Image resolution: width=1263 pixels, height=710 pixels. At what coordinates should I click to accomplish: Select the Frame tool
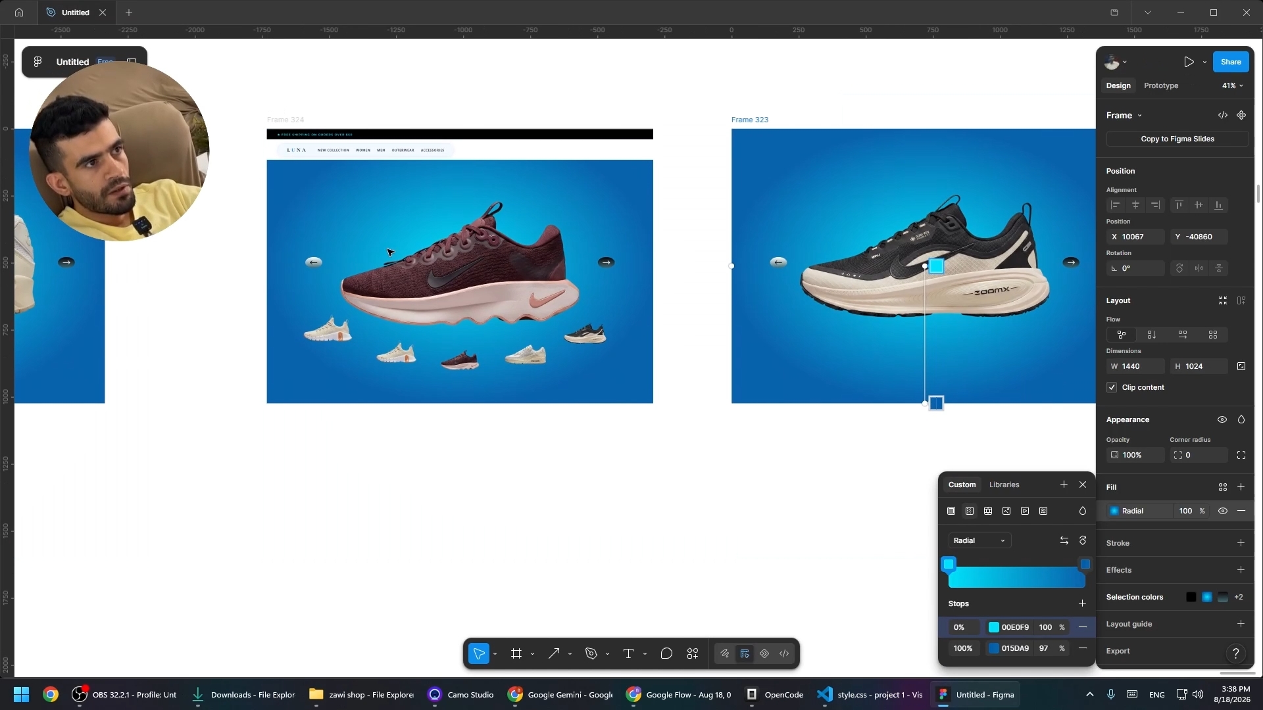[516, 653]
